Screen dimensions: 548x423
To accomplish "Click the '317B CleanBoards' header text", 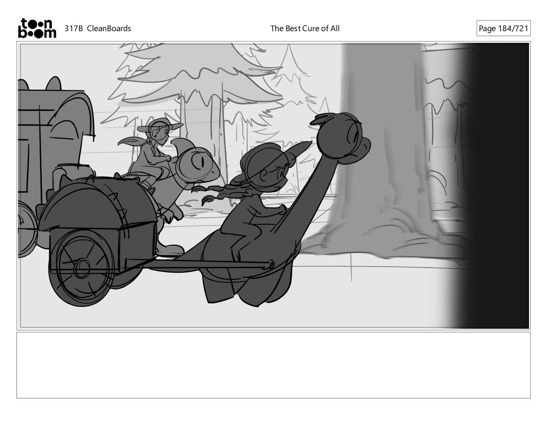I will coord(98,29).
